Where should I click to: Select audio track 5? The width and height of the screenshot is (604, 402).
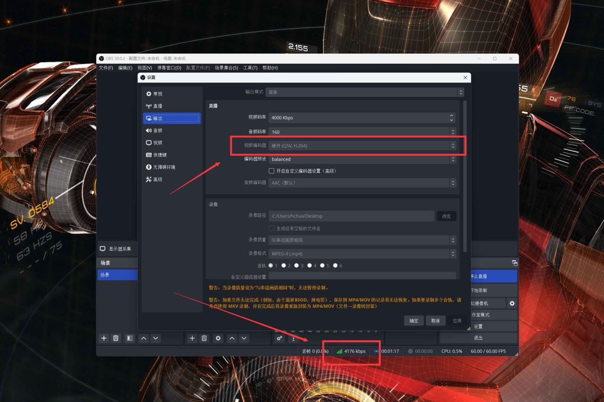(322, 265)
